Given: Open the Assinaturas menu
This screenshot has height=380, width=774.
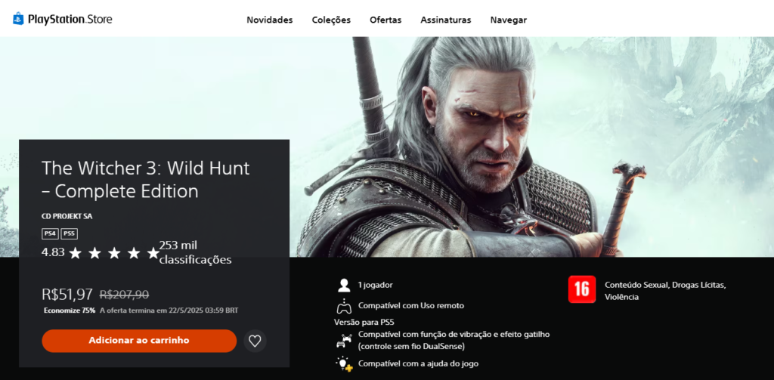Looking at the screenshot, I should [x=446, y=20].
